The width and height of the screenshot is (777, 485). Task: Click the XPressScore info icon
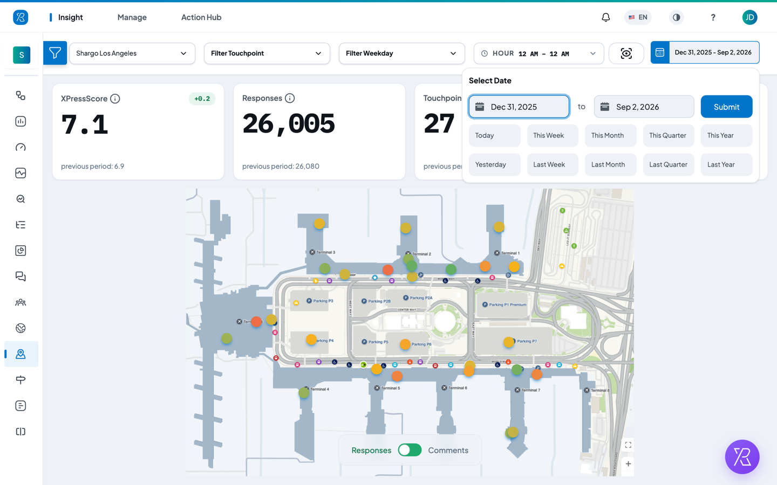click(x=115, y=99)
